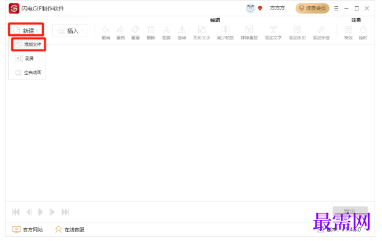Select the 添加水印 add watermark tool
Viewport: 382px width, 241px height.
tap(297, 32)
